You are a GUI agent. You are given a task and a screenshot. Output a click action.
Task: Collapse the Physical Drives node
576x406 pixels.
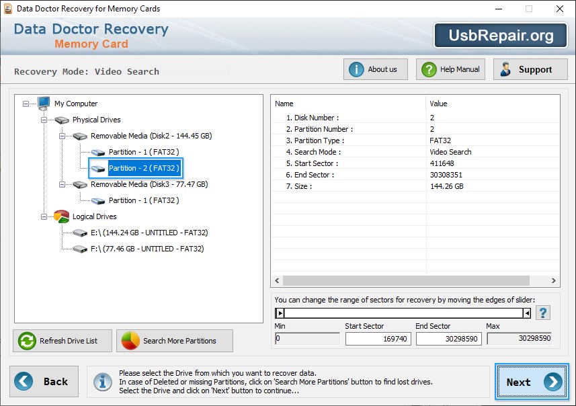coord(44,120)
